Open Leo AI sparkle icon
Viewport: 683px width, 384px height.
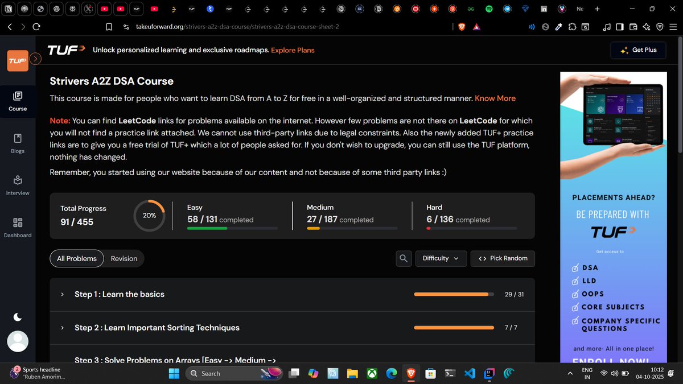point(646,27)
